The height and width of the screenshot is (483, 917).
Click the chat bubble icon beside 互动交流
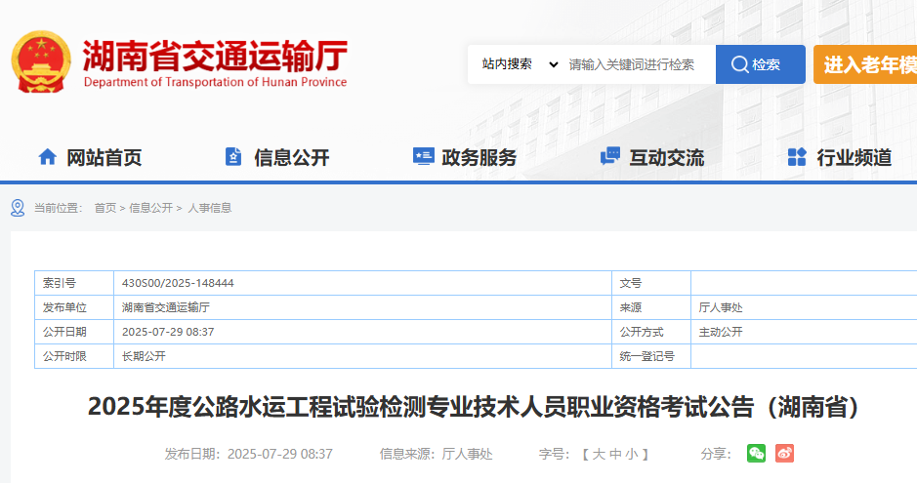610,156
